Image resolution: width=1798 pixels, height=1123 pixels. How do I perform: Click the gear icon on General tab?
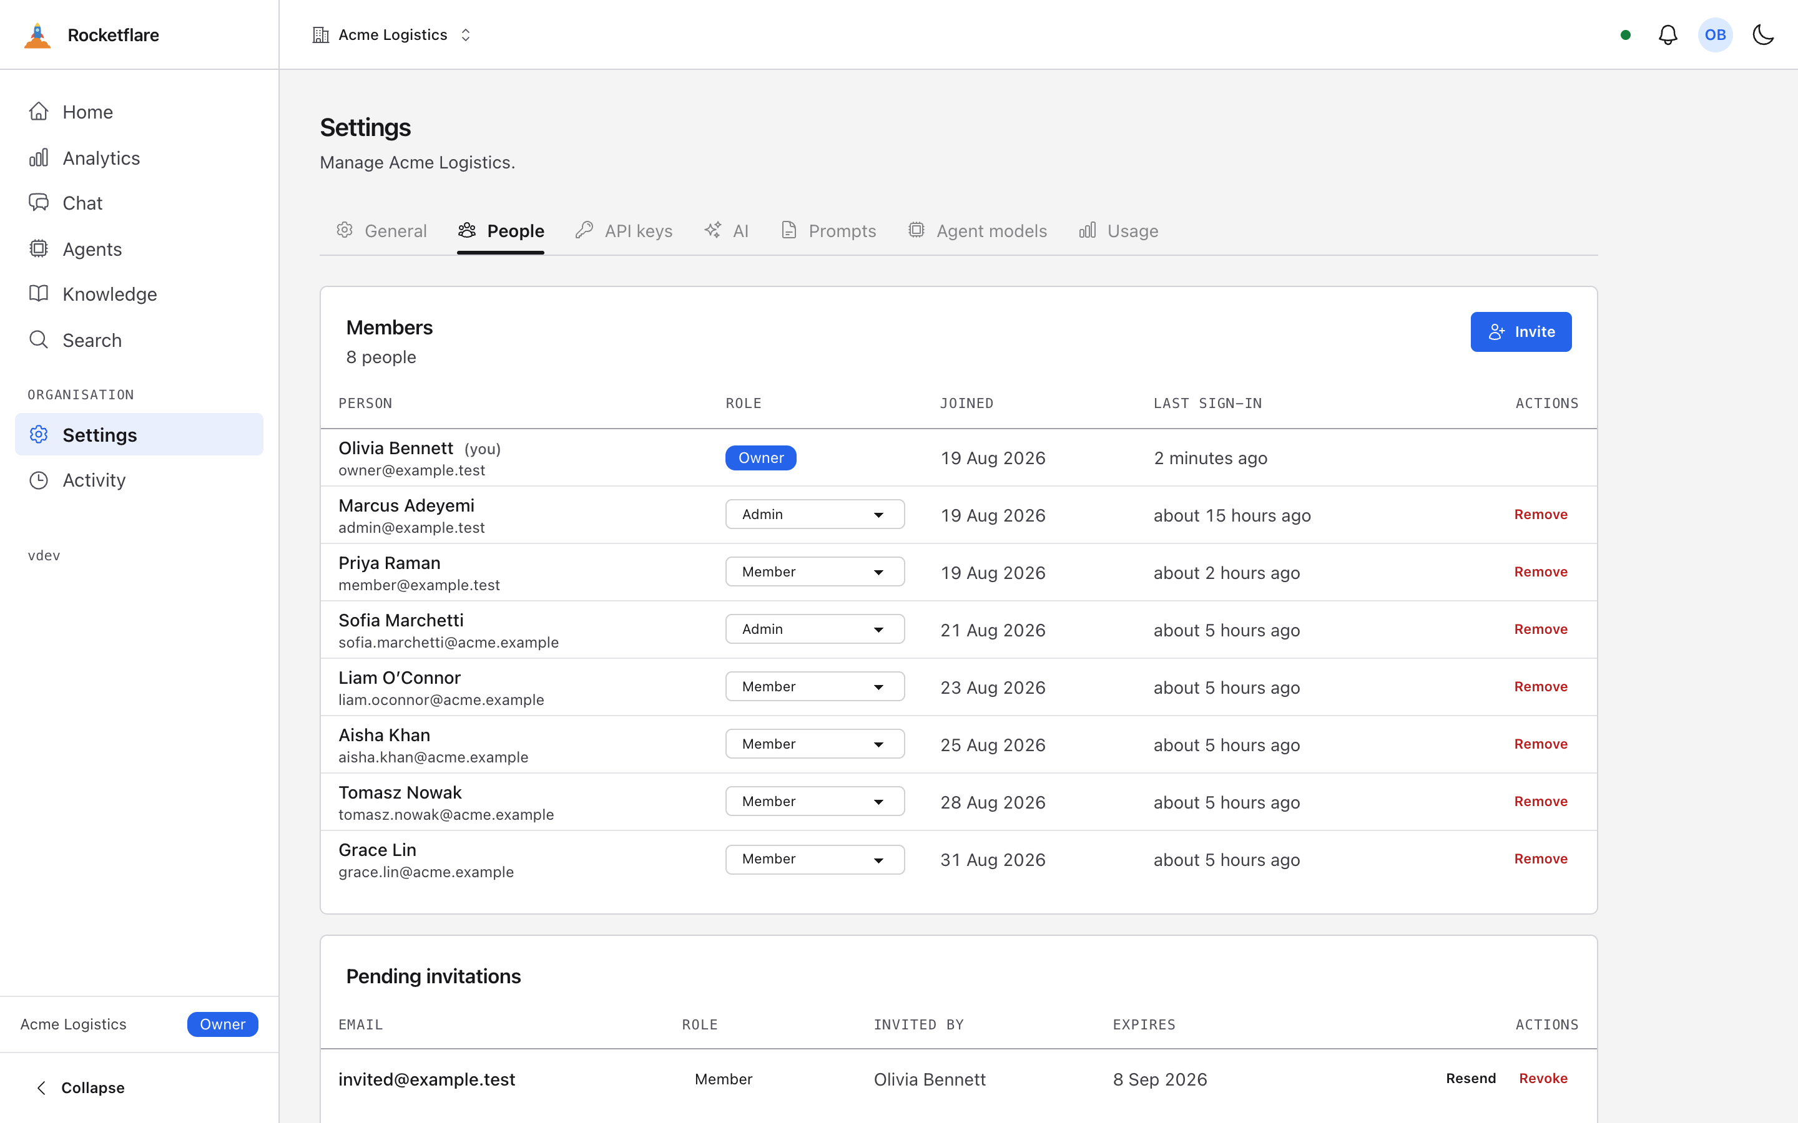pos(345,230)
